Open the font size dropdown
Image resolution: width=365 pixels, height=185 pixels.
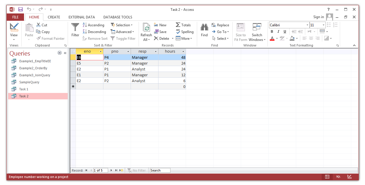pyautogui.click(x=323, y=25)
